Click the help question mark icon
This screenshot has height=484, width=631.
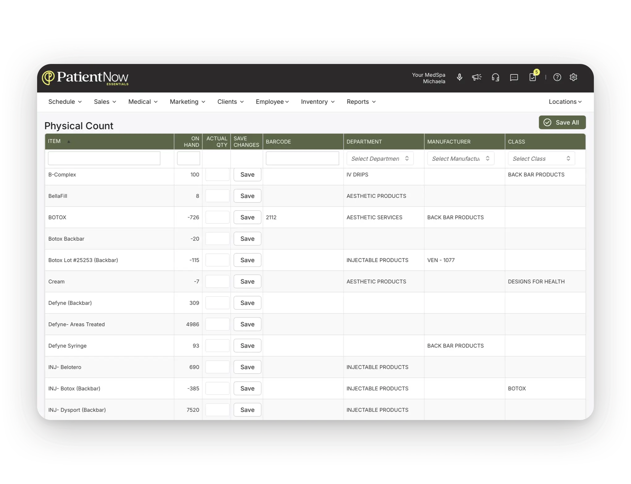tap(557, 77)
